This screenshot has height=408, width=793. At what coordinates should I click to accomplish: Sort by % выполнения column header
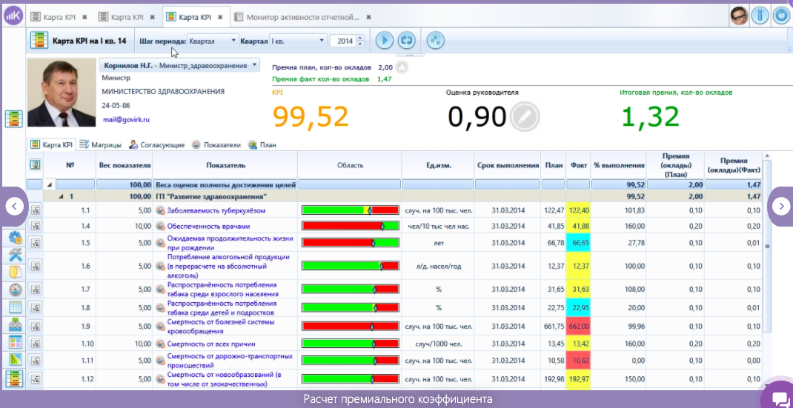(619, 165)
